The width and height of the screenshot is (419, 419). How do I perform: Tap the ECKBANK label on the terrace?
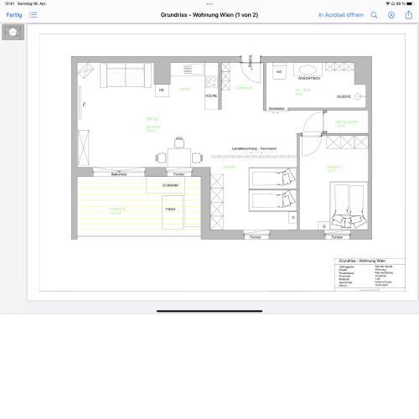coord(170,185)
